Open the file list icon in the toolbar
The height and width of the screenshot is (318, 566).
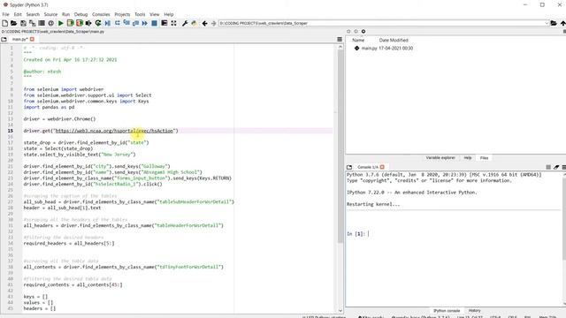[42, 23]
